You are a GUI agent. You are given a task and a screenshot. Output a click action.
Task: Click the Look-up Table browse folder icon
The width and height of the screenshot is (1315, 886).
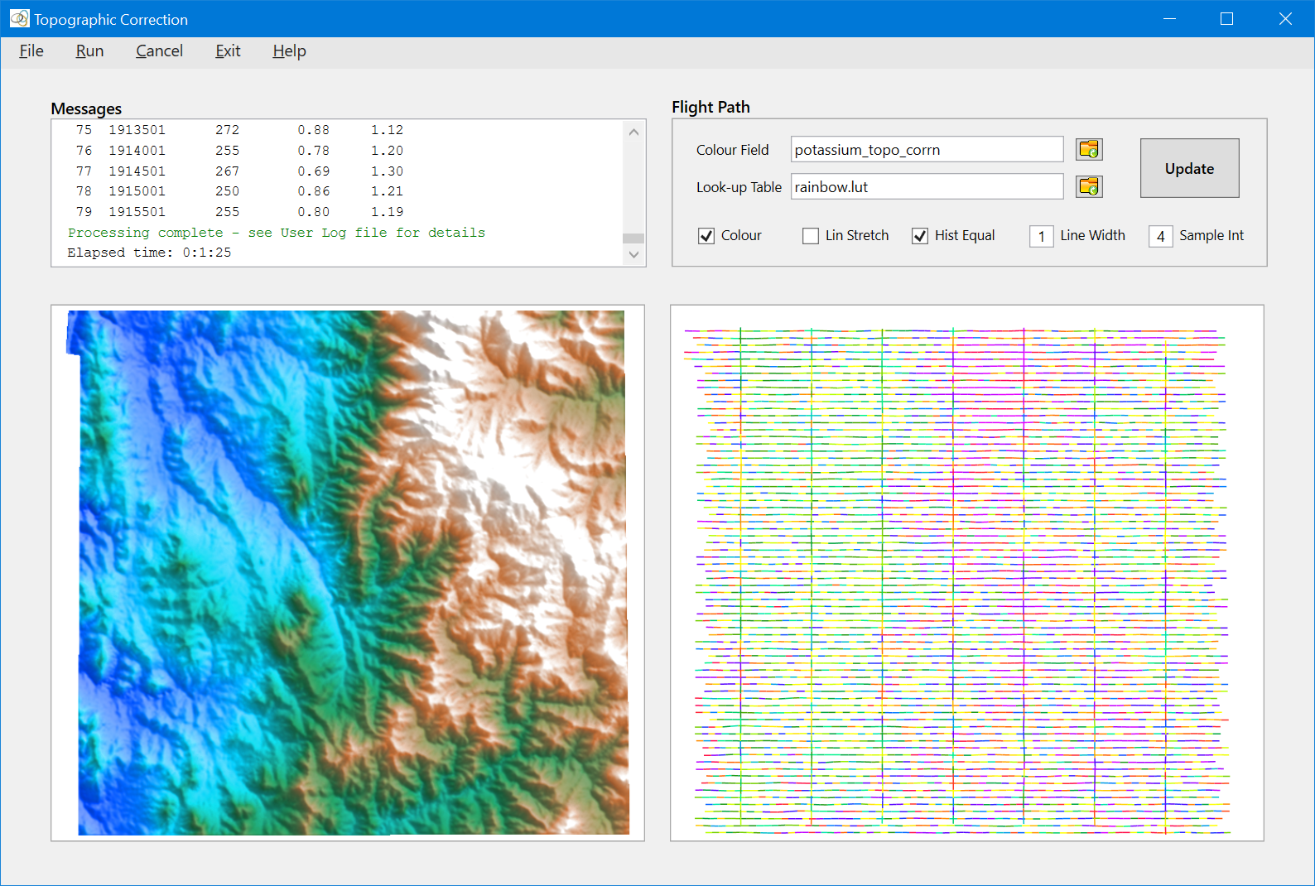pyautogui.click(x=1088, y=187)
